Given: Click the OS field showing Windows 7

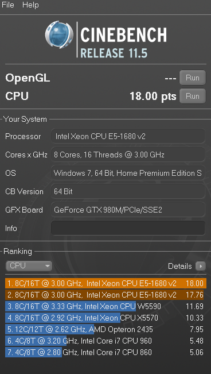Looking at the screenshot, I should (128, 173).
